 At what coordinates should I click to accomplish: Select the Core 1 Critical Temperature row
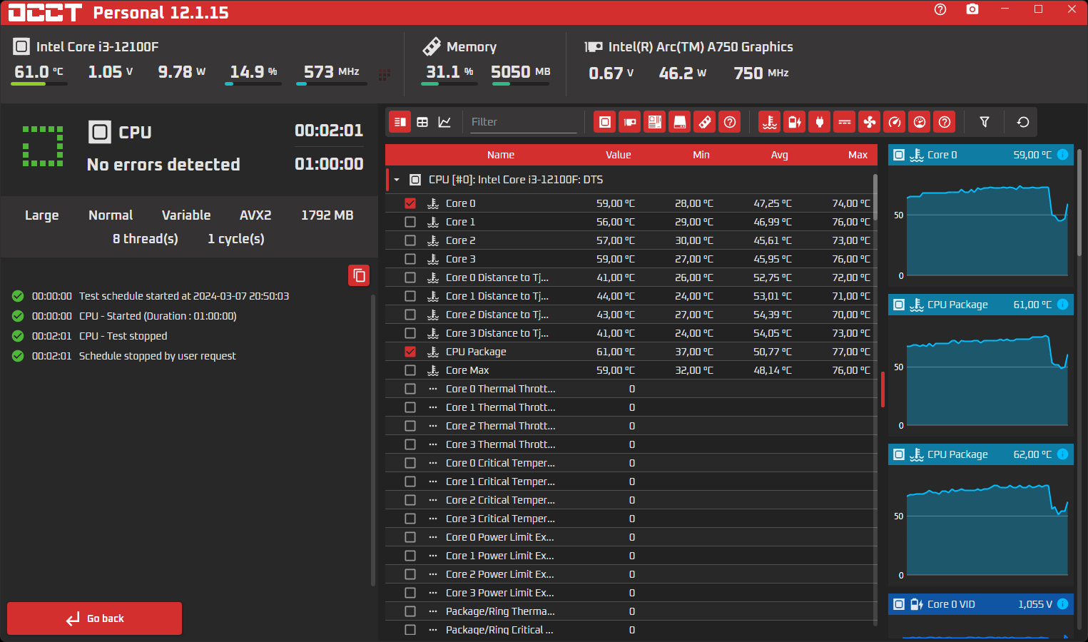(x=631, y=481)
